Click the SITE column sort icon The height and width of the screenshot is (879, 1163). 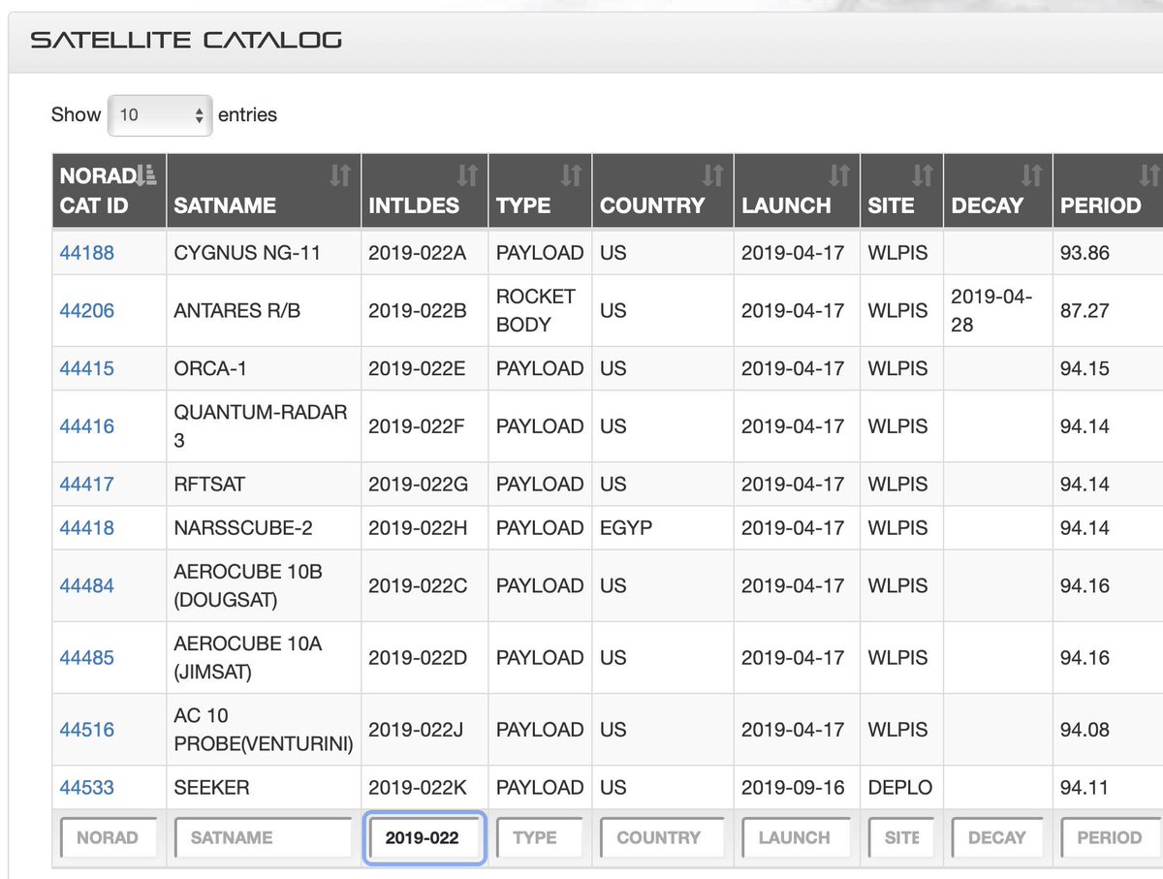[x=922, y=175]
